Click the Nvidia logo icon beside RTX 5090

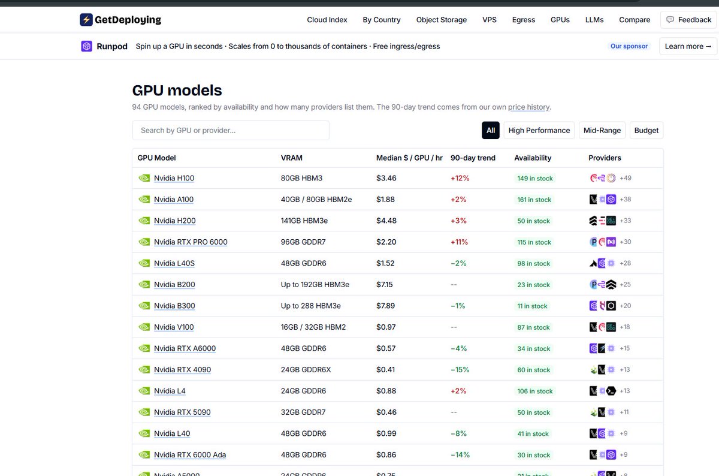tap(144, 412)
